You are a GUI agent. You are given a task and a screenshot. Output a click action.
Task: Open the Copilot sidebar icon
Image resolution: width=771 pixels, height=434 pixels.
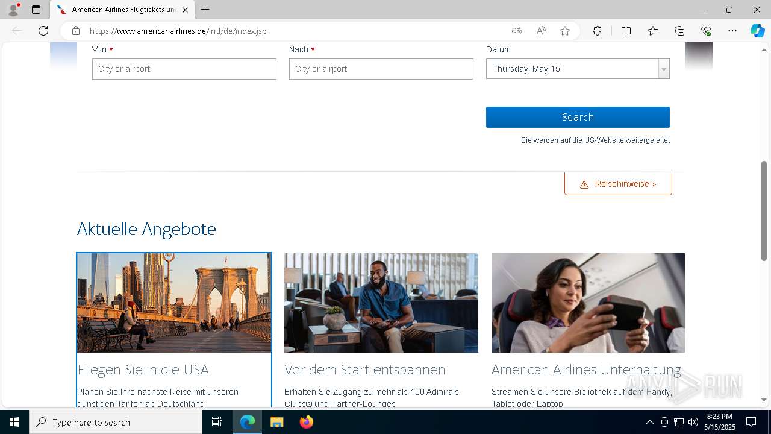tap(757, 31)
